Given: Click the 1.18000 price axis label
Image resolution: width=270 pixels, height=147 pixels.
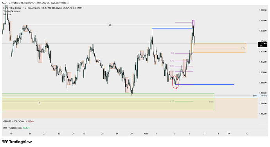Looking at the screenshot, I should tap(263, 21).
